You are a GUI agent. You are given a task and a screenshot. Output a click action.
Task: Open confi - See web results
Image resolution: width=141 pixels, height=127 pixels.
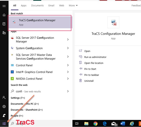click(41, 91)
